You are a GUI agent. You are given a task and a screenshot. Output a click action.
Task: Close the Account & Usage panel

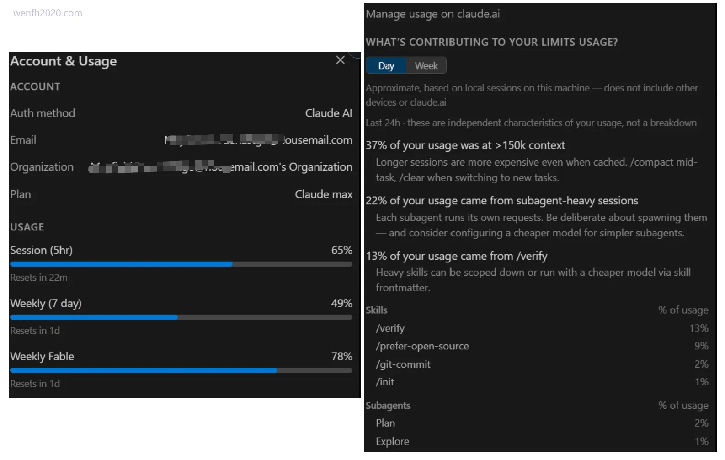click(x=340, y=60)
